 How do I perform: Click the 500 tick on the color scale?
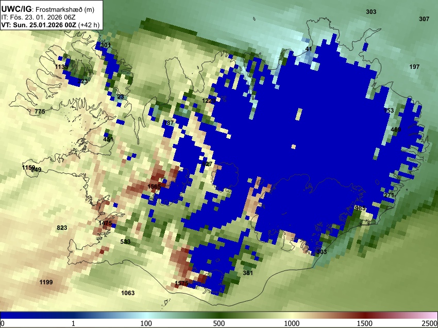point(219,323)
